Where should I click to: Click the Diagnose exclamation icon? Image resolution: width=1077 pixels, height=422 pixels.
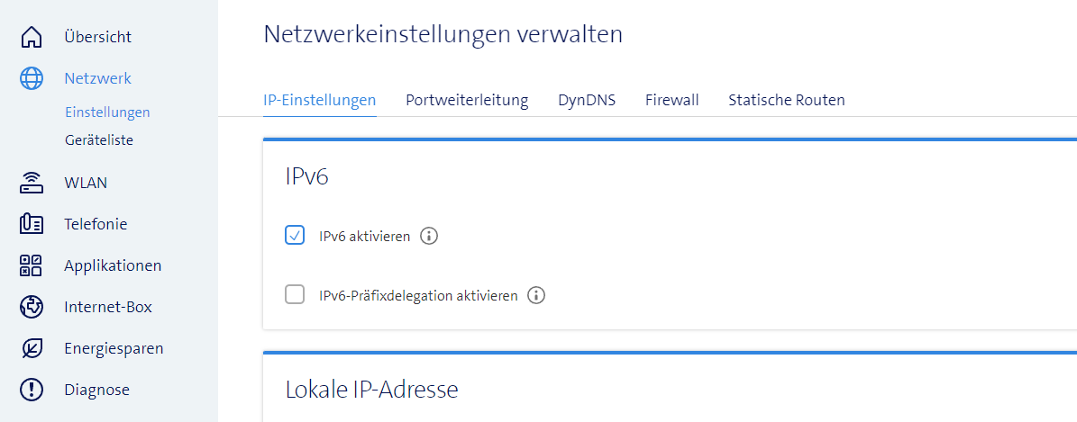pyautogui.click(x=32, y=390)
